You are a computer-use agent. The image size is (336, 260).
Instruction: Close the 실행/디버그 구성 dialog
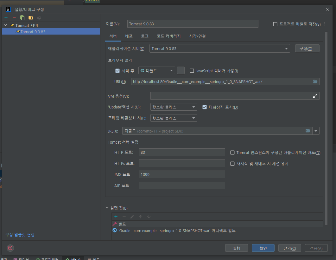[327, 9]
